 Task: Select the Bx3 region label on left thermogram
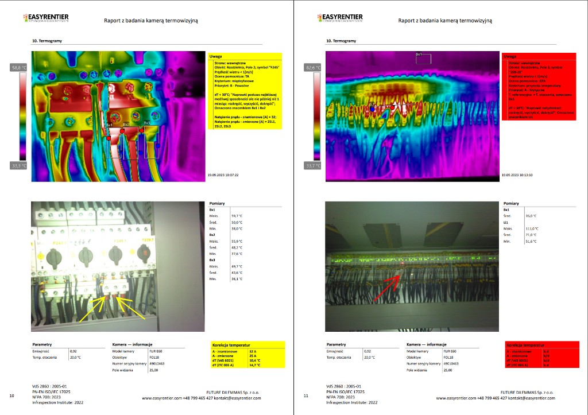coord(147,123)
